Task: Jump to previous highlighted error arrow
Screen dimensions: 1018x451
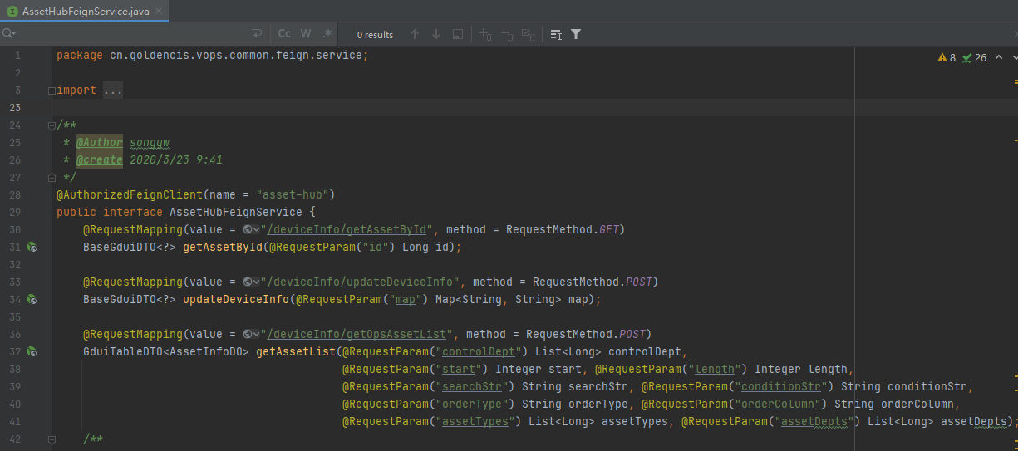Action: 998,57
